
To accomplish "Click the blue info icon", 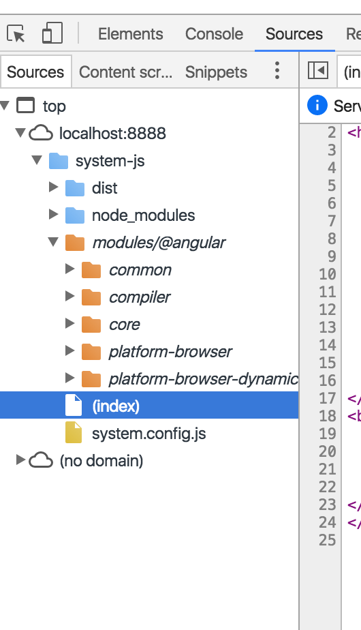I will pyautogui.click(x=317, y=105).
